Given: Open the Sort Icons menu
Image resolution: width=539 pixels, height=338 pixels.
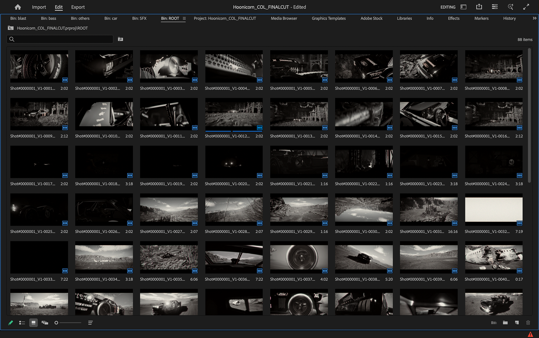Looking at the screenshot, I should [90, 323].
